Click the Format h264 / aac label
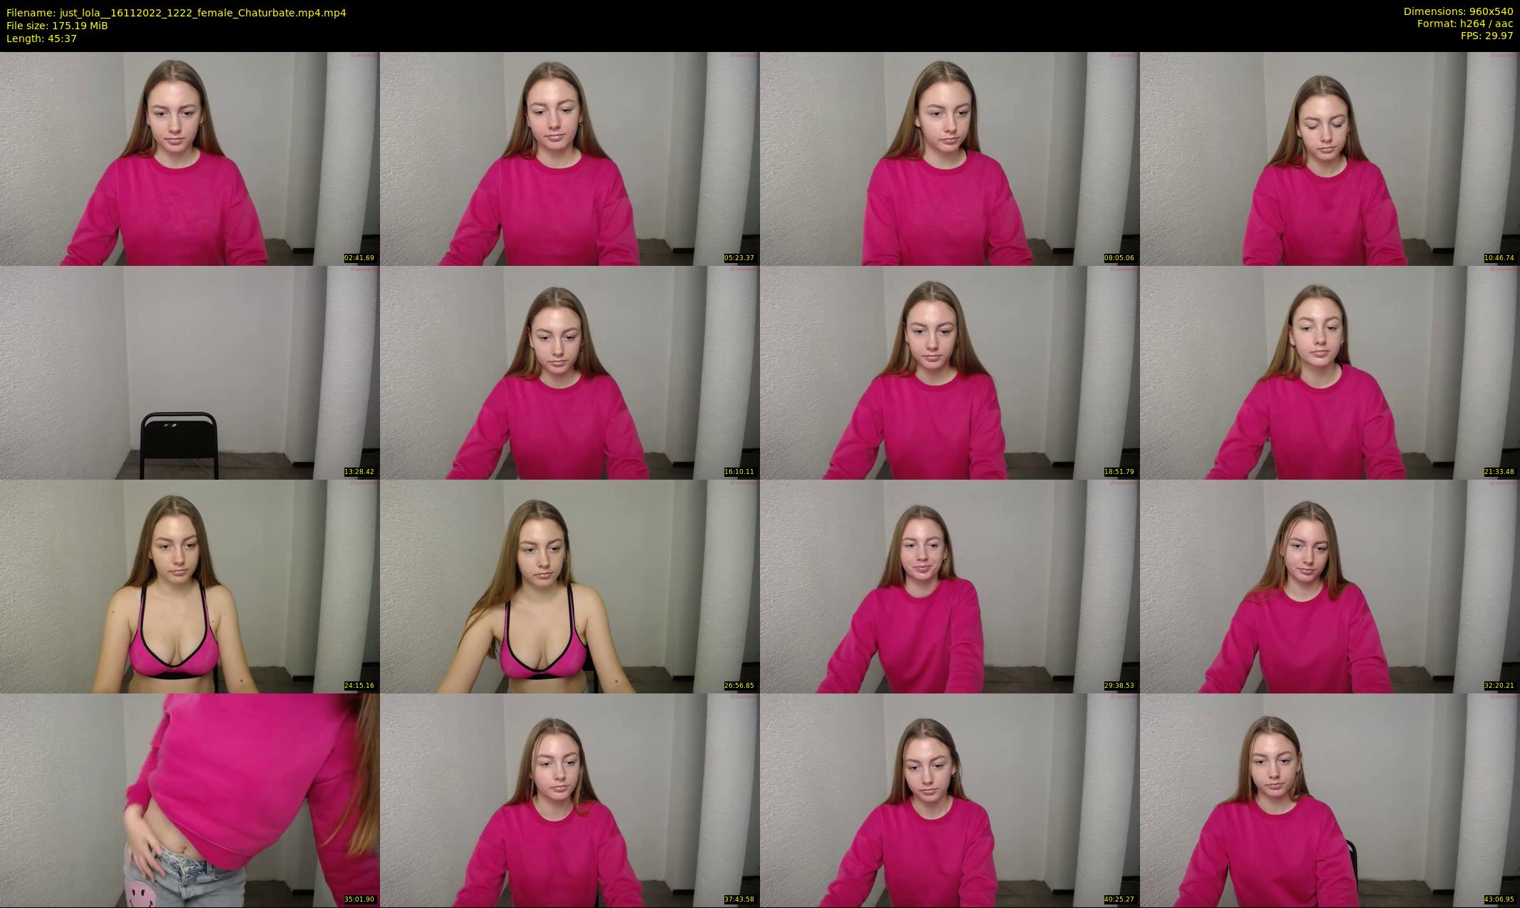This screenshot has height=908, width=1520. [x=1464, y=24]
